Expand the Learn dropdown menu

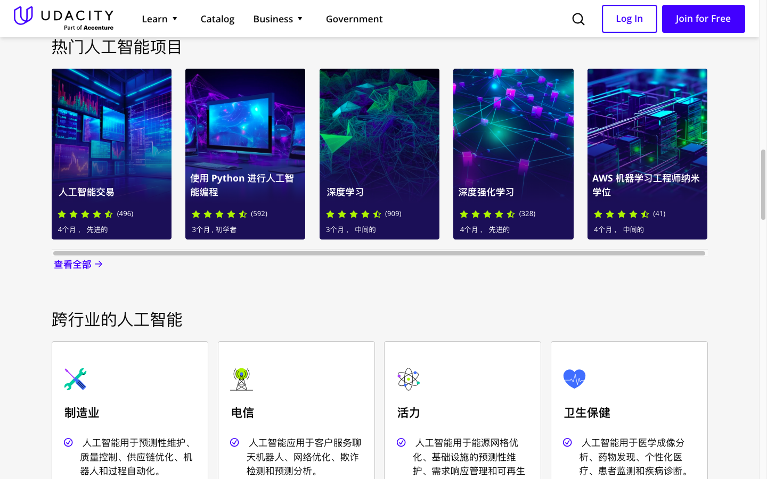pos(159,19)
